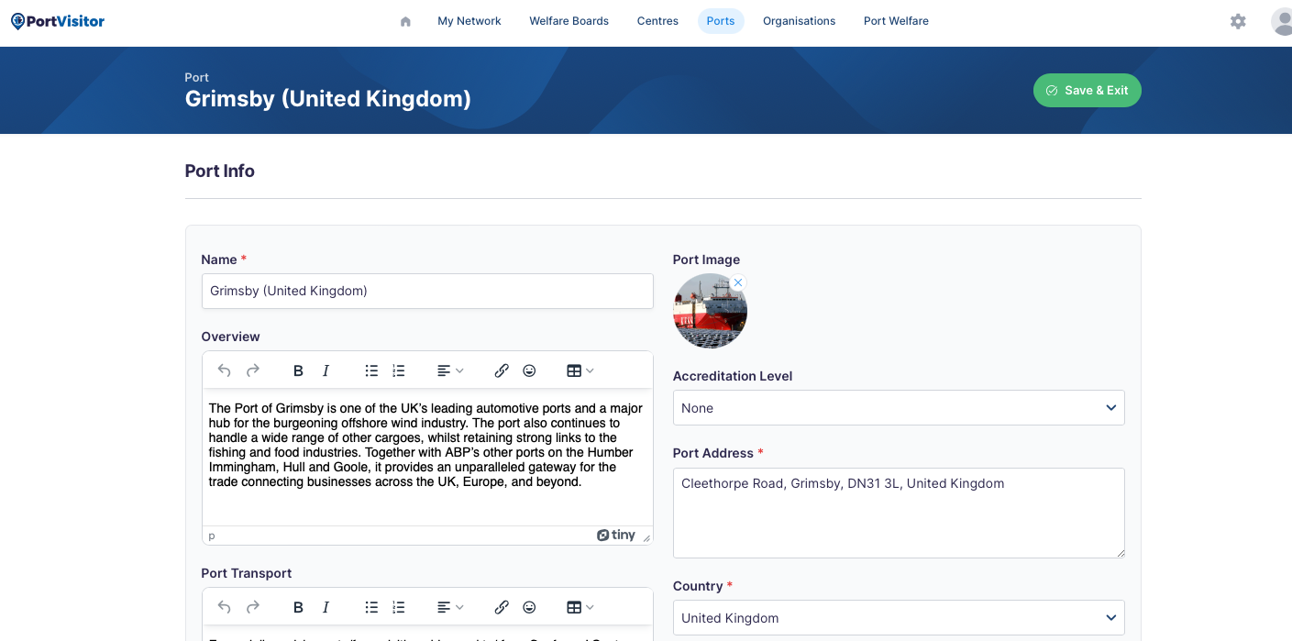1292x641 pixels.
Task: Toggle bold in the Overview editor
Action: coord(298,370)
